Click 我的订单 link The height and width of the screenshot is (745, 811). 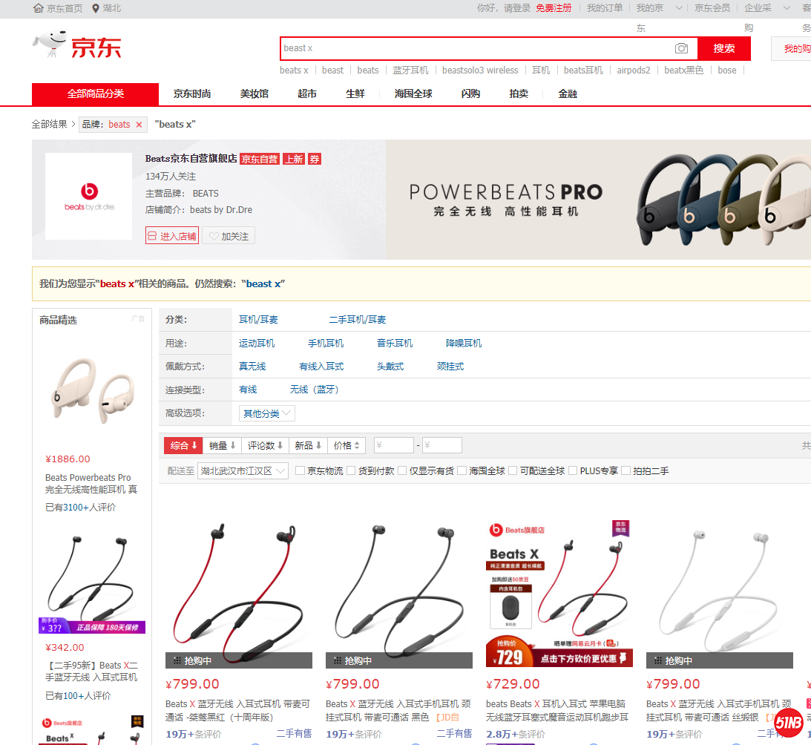(605, 7)
